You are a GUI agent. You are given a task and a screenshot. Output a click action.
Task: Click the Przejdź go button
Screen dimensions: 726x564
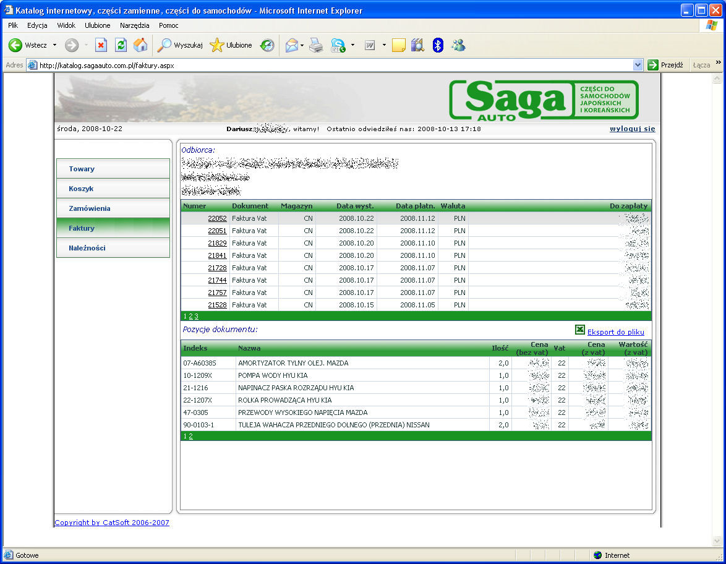point(666,66)
